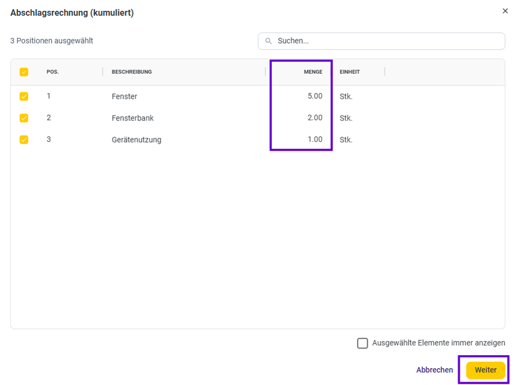The height and width of the screenshot is (385, 514).
Task: Click the Abschlagsrechnung (kumuliert) title
Action: click(x=72, y=13)
